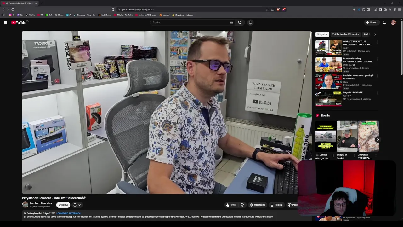Open the browser extensions puzzle icon

coord(364,9)
